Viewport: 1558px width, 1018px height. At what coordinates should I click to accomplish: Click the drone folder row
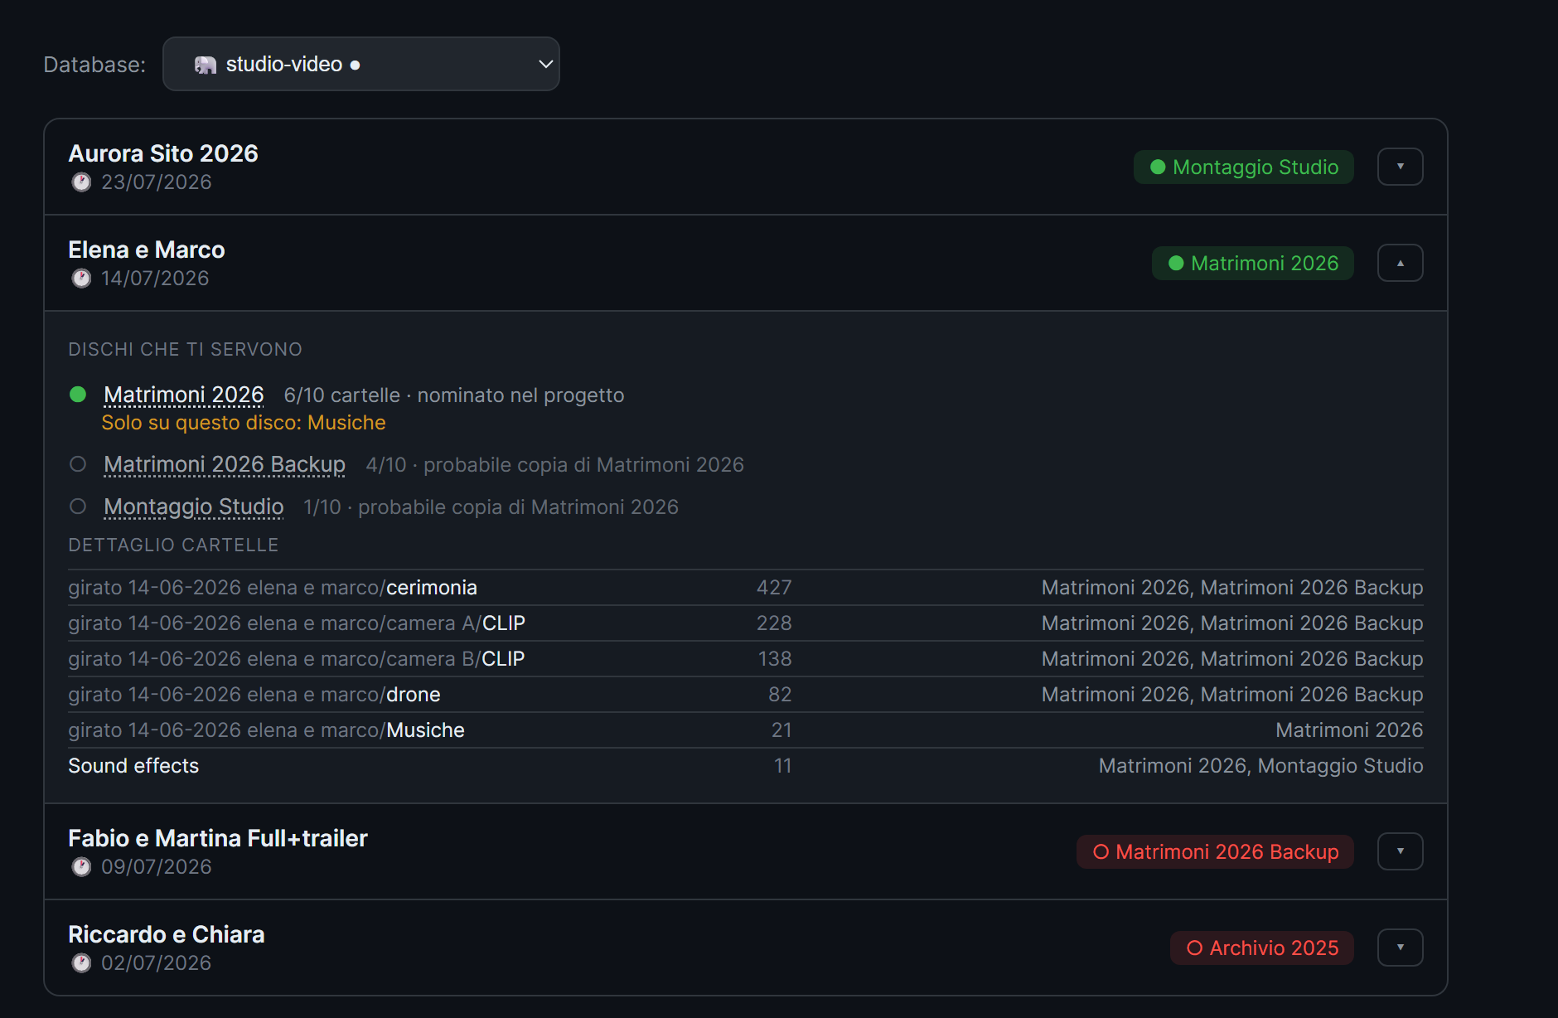[x=746, y=695]
